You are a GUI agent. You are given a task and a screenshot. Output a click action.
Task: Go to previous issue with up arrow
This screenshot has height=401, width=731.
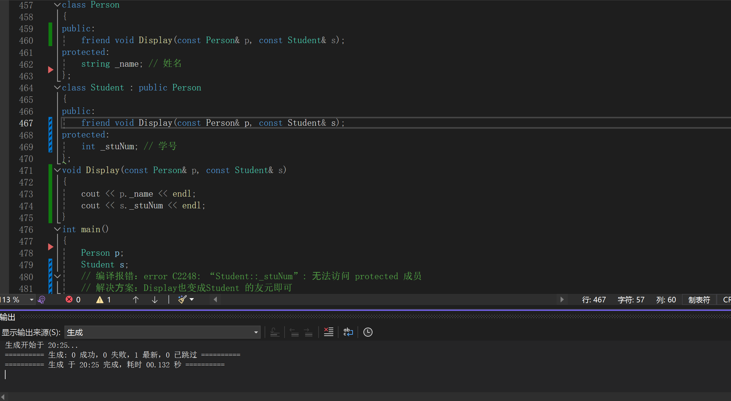coord(136,299)
